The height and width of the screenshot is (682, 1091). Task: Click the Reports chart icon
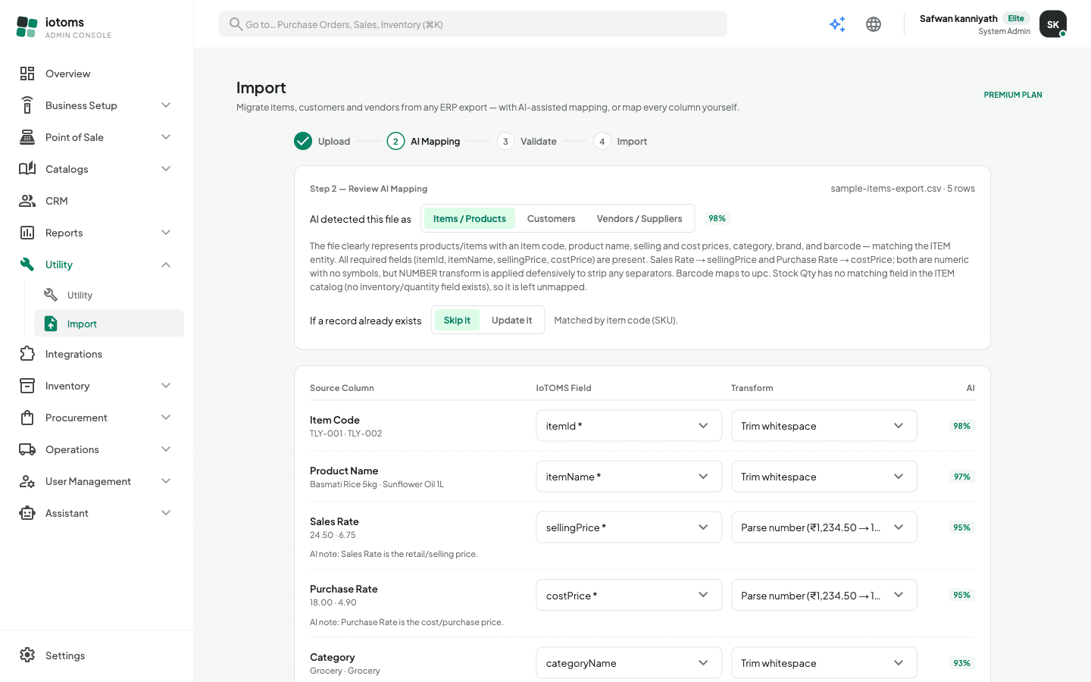pyautogui.click(x=27, y=233)
